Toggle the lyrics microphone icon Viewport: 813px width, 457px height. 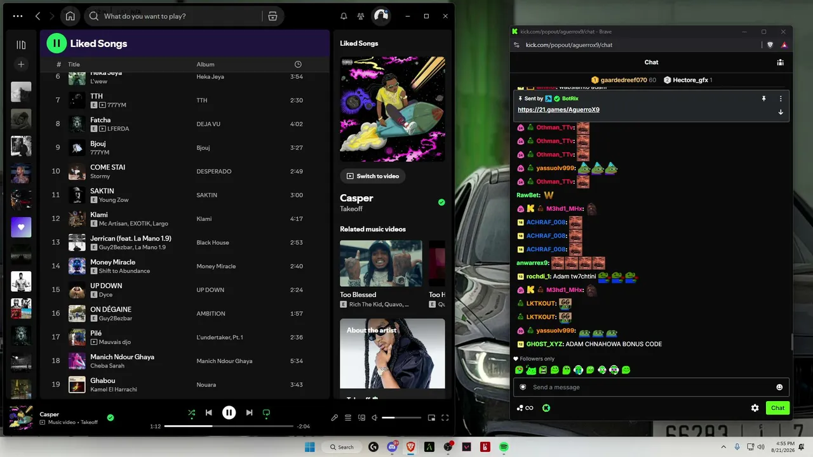[x=335, y=418]
